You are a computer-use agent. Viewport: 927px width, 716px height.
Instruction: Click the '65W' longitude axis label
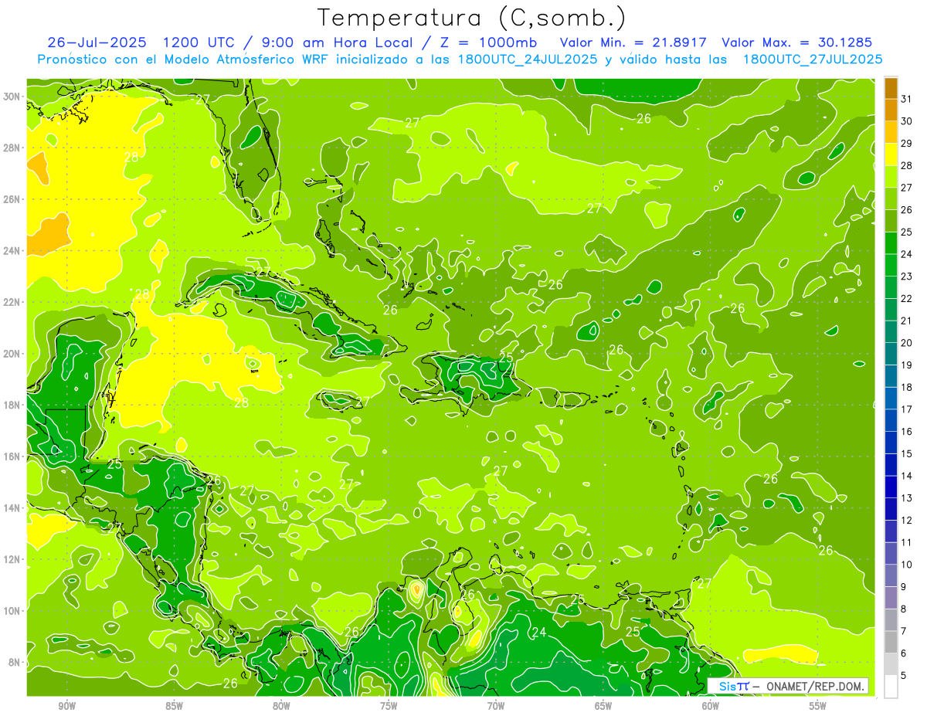(x=603, y=705)
